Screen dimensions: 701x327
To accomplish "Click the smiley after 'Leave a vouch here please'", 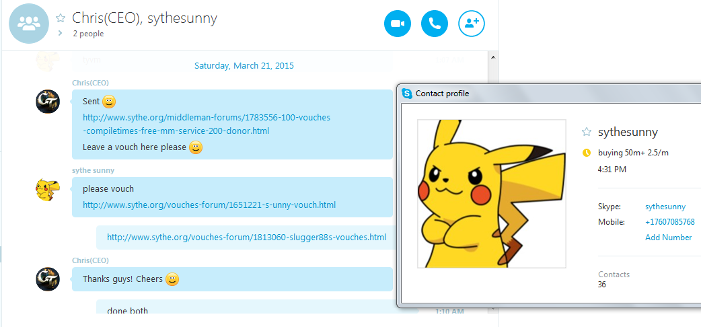I will click(196, 147).
